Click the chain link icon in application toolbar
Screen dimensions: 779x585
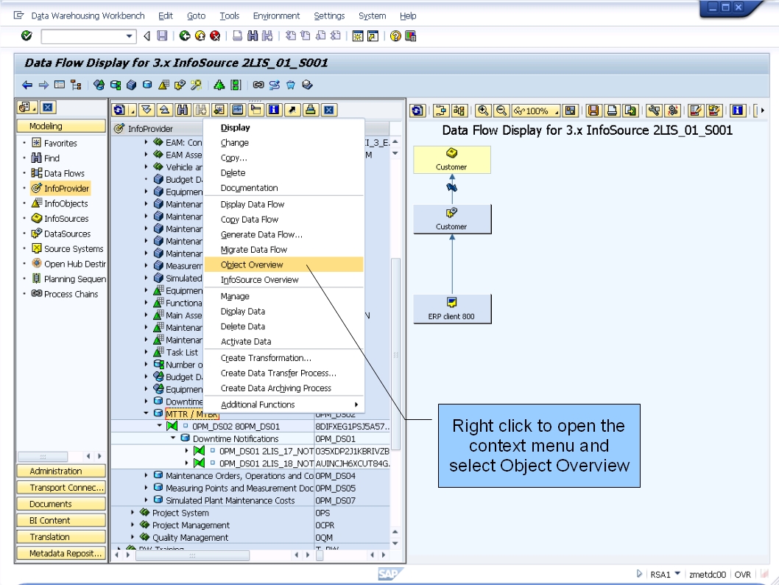coord(258,85)
